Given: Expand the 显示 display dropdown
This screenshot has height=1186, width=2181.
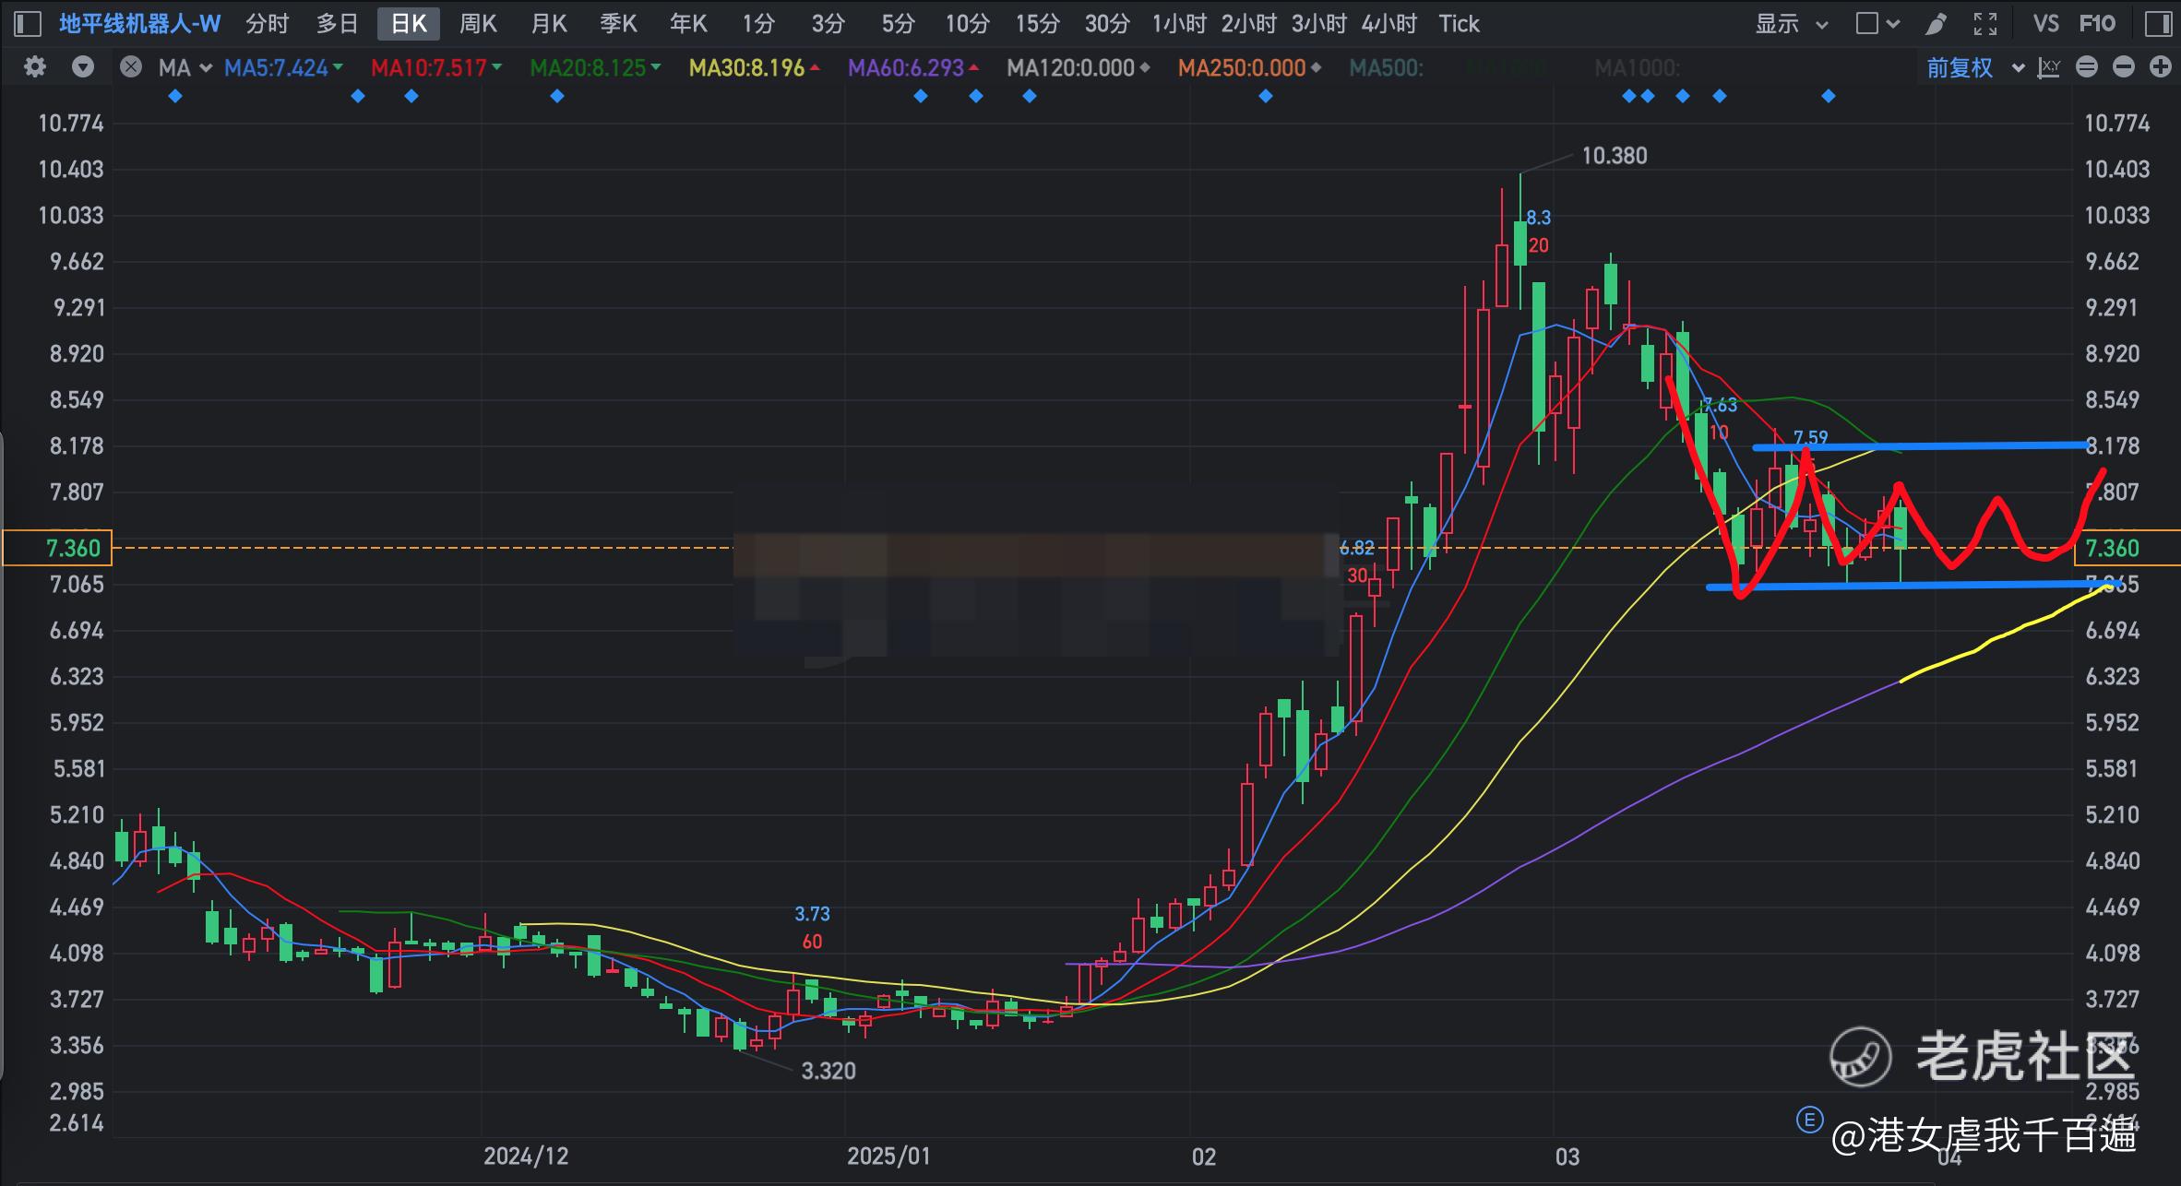Looking at the screenshot, I should coord(1791,24).
